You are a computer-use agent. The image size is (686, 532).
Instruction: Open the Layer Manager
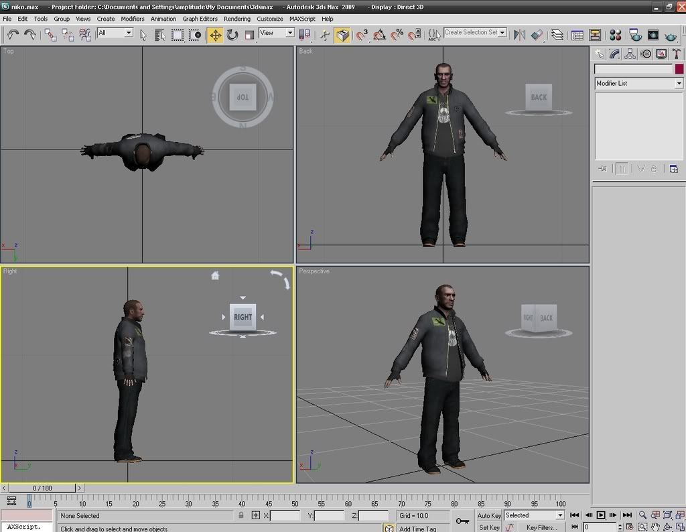557,35
